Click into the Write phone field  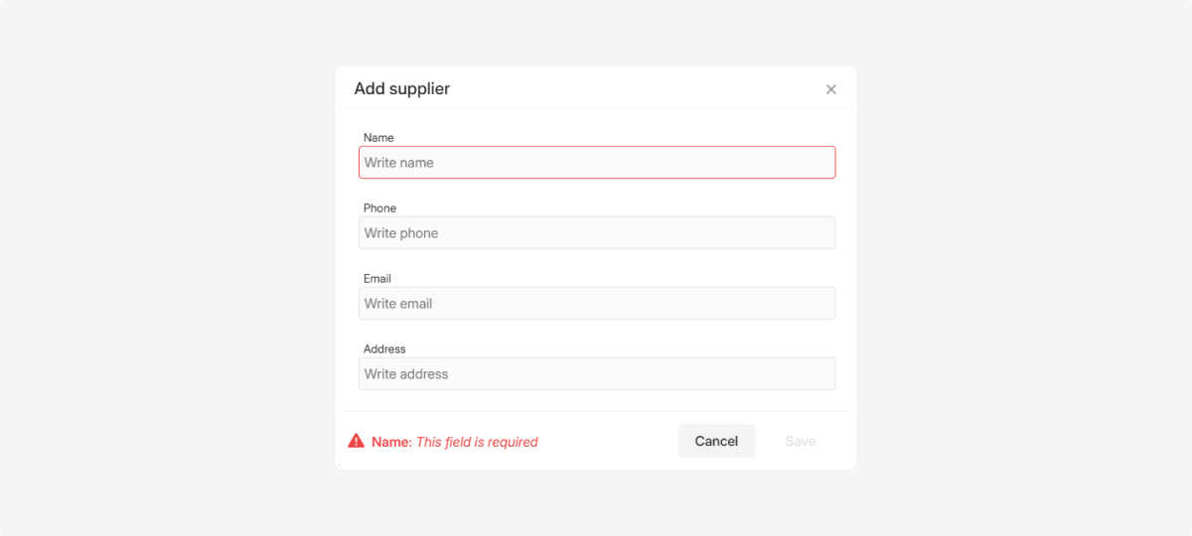[x=596, y=233]
